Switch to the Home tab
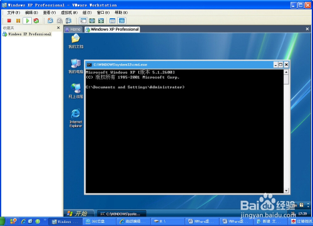Image resolution: width=313 pixels, height=226 pixels. point(73,29)
